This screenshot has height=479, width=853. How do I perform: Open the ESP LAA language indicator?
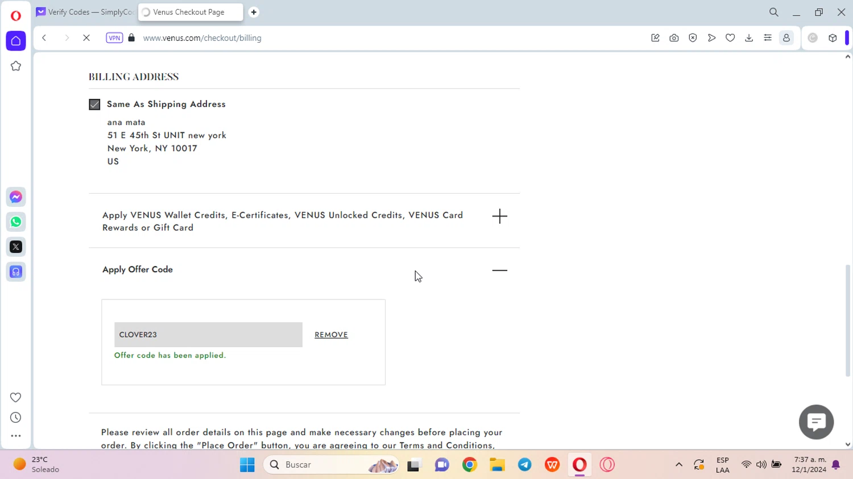[x=723, y=465]
